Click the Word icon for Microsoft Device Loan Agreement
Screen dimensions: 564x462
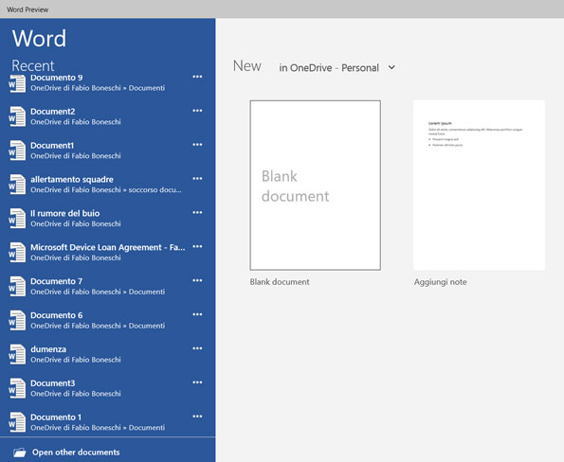click(17, 252)
